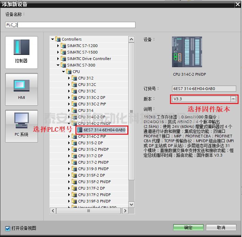Toggle the 打开设备视图 checkbox

click(x=8, y=228)
